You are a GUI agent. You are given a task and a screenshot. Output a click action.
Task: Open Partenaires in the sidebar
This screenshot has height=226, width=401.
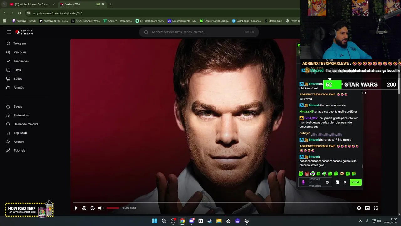tap(18, 116)
